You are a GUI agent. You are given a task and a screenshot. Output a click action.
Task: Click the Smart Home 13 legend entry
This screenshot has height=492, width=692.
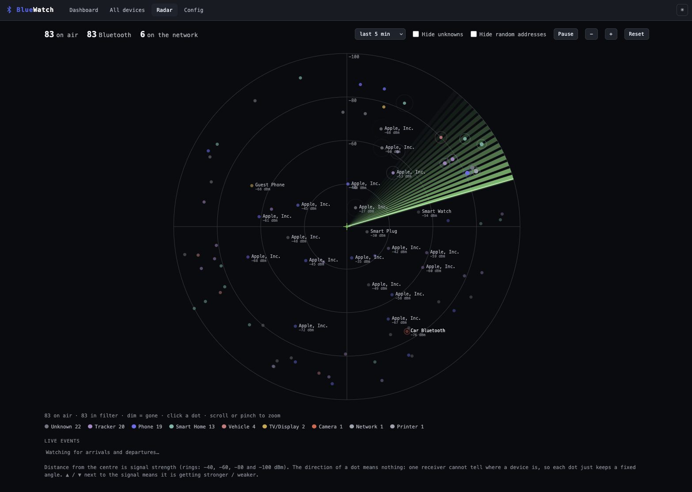point(192,427)
